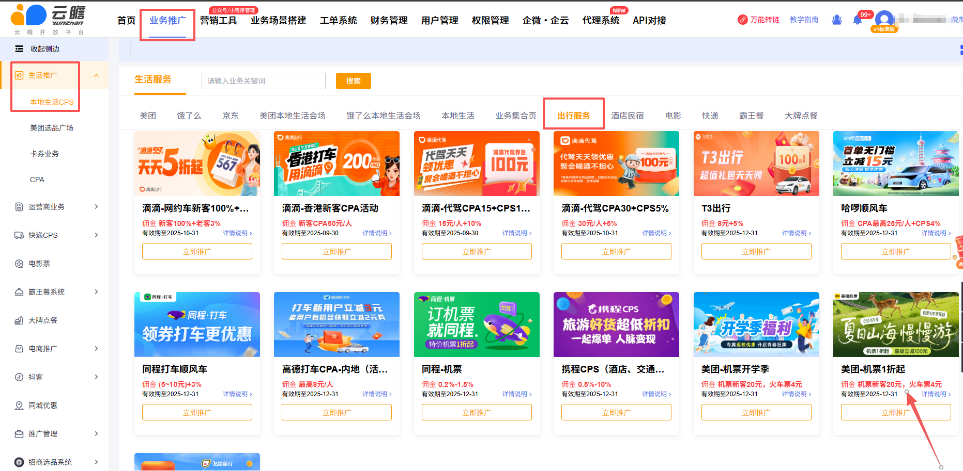Click the 同程打车顺风车 banner thumbnail
The image size is (963, 471).
[x=197, y=324]
